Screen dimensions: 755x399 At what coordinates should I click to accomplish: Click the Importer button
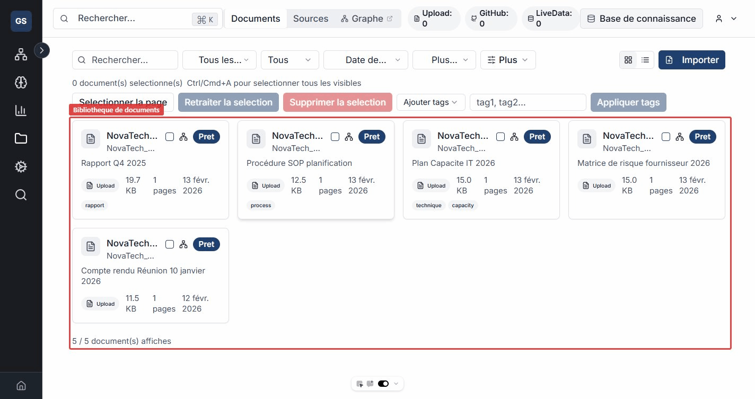tap(691, 60)
